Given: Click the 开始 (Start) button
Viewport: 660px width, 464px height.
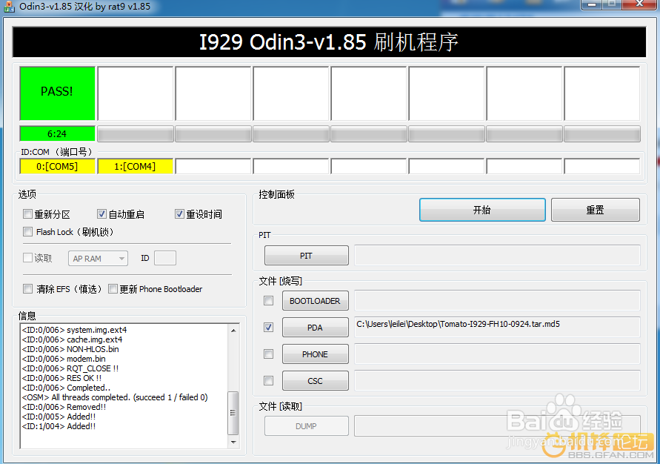Looking at the screenshot, I should pyautogui.click(x=481, y=210).
